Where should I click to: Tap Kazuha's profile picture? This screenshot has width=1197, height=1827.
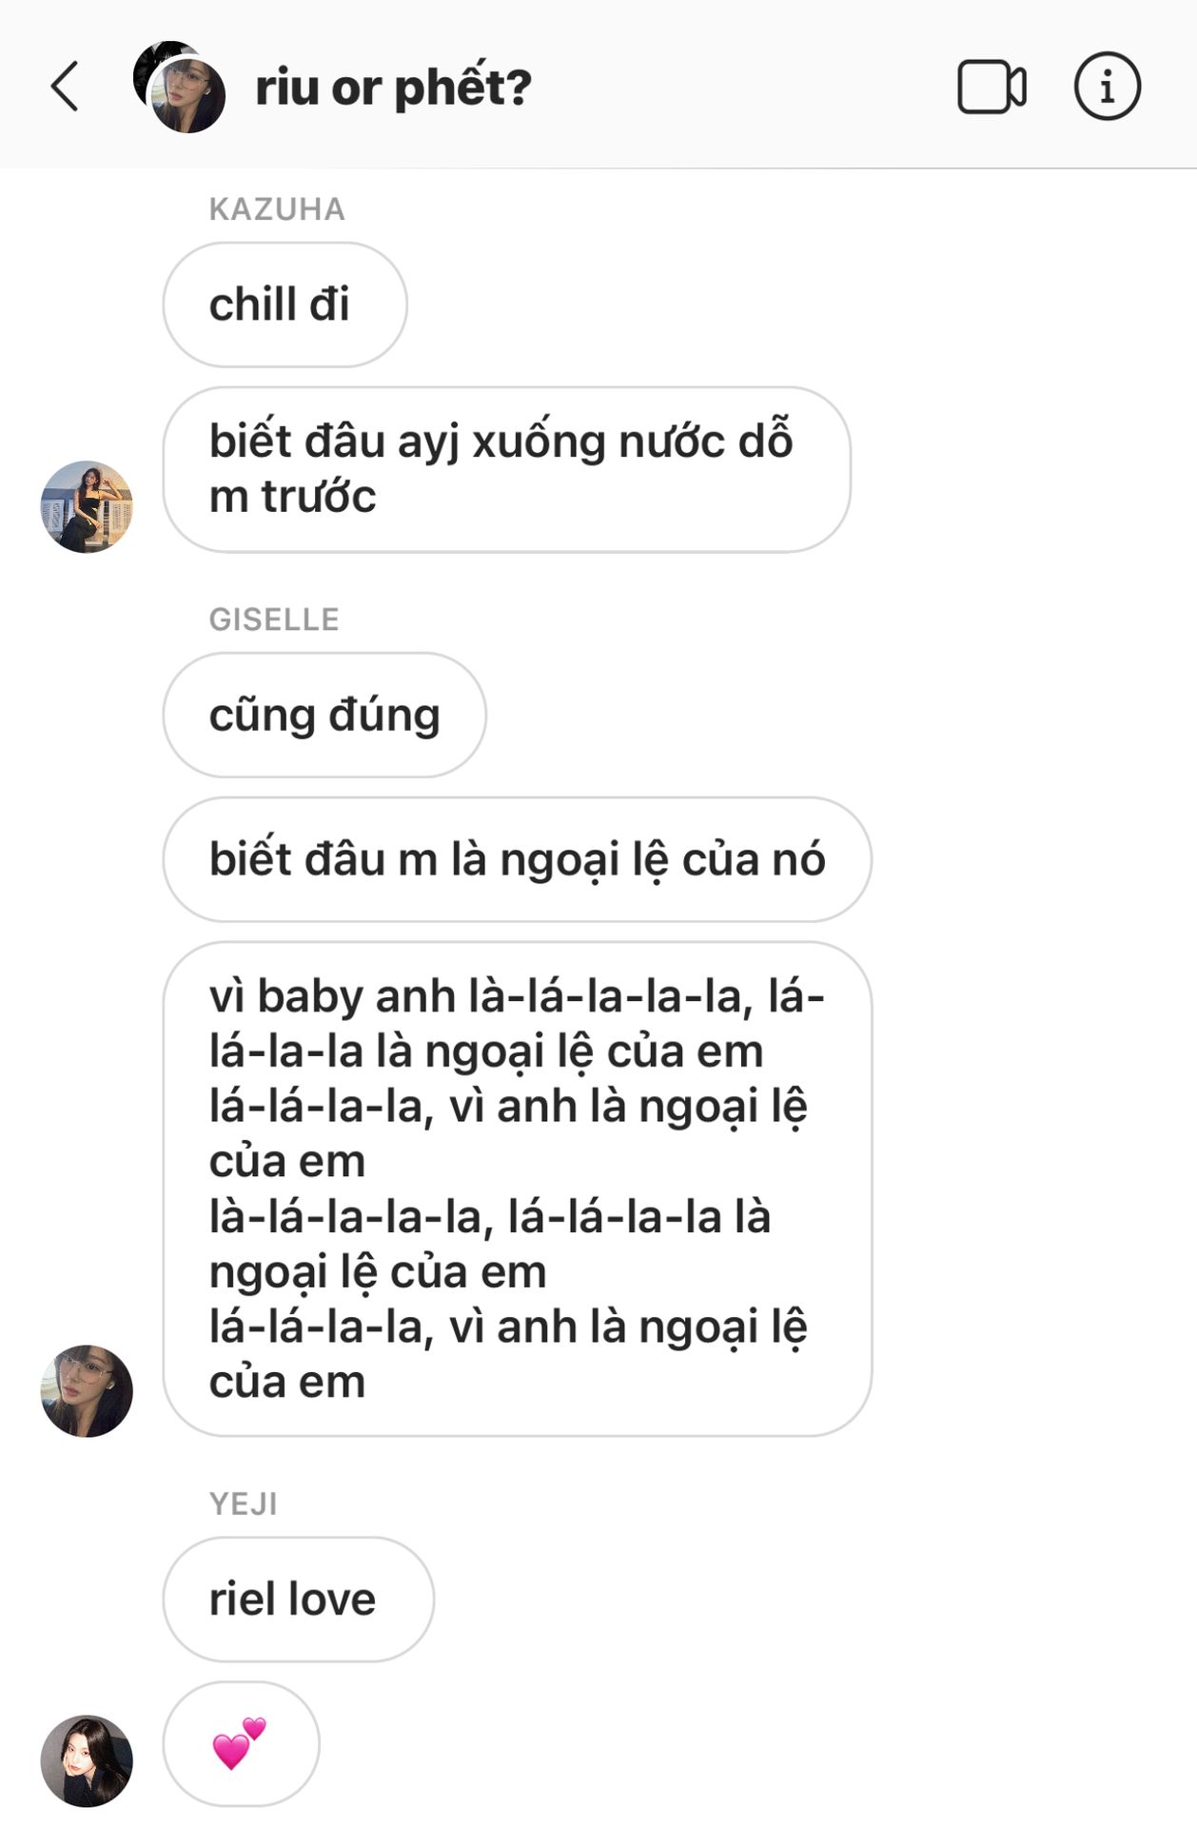click(x=87, y=506)
